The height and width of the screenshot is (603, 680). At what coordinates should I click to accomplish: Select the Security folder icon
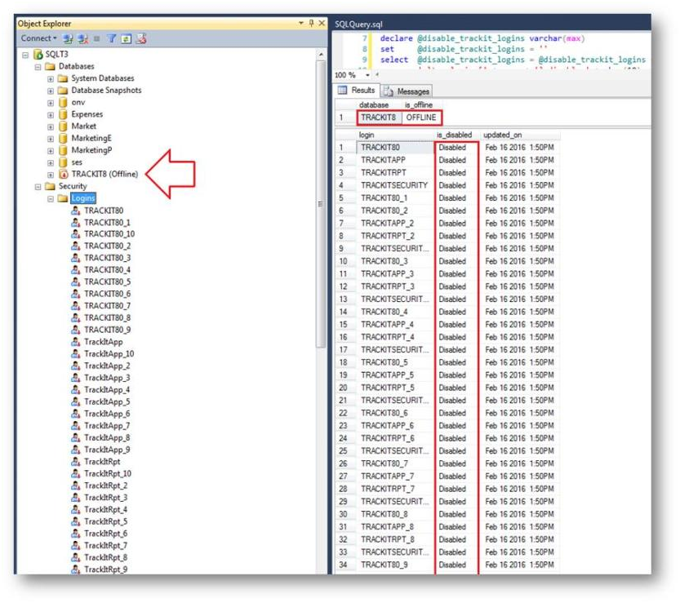pyautogui.click(x=51, y=186)
